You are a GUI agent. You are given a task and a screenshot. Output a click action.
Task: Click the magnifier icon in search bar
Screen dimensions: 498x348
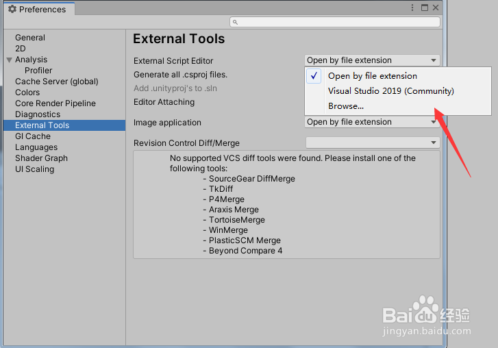click(235, 23)
